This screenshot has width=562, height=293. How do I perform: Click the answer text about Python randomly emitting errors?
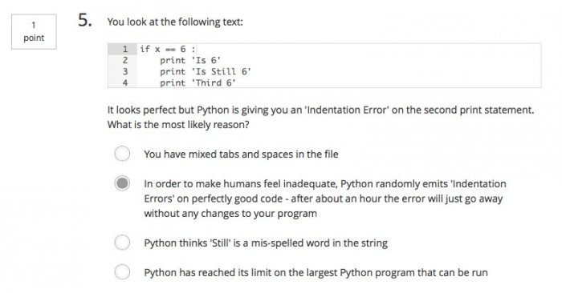324,199
